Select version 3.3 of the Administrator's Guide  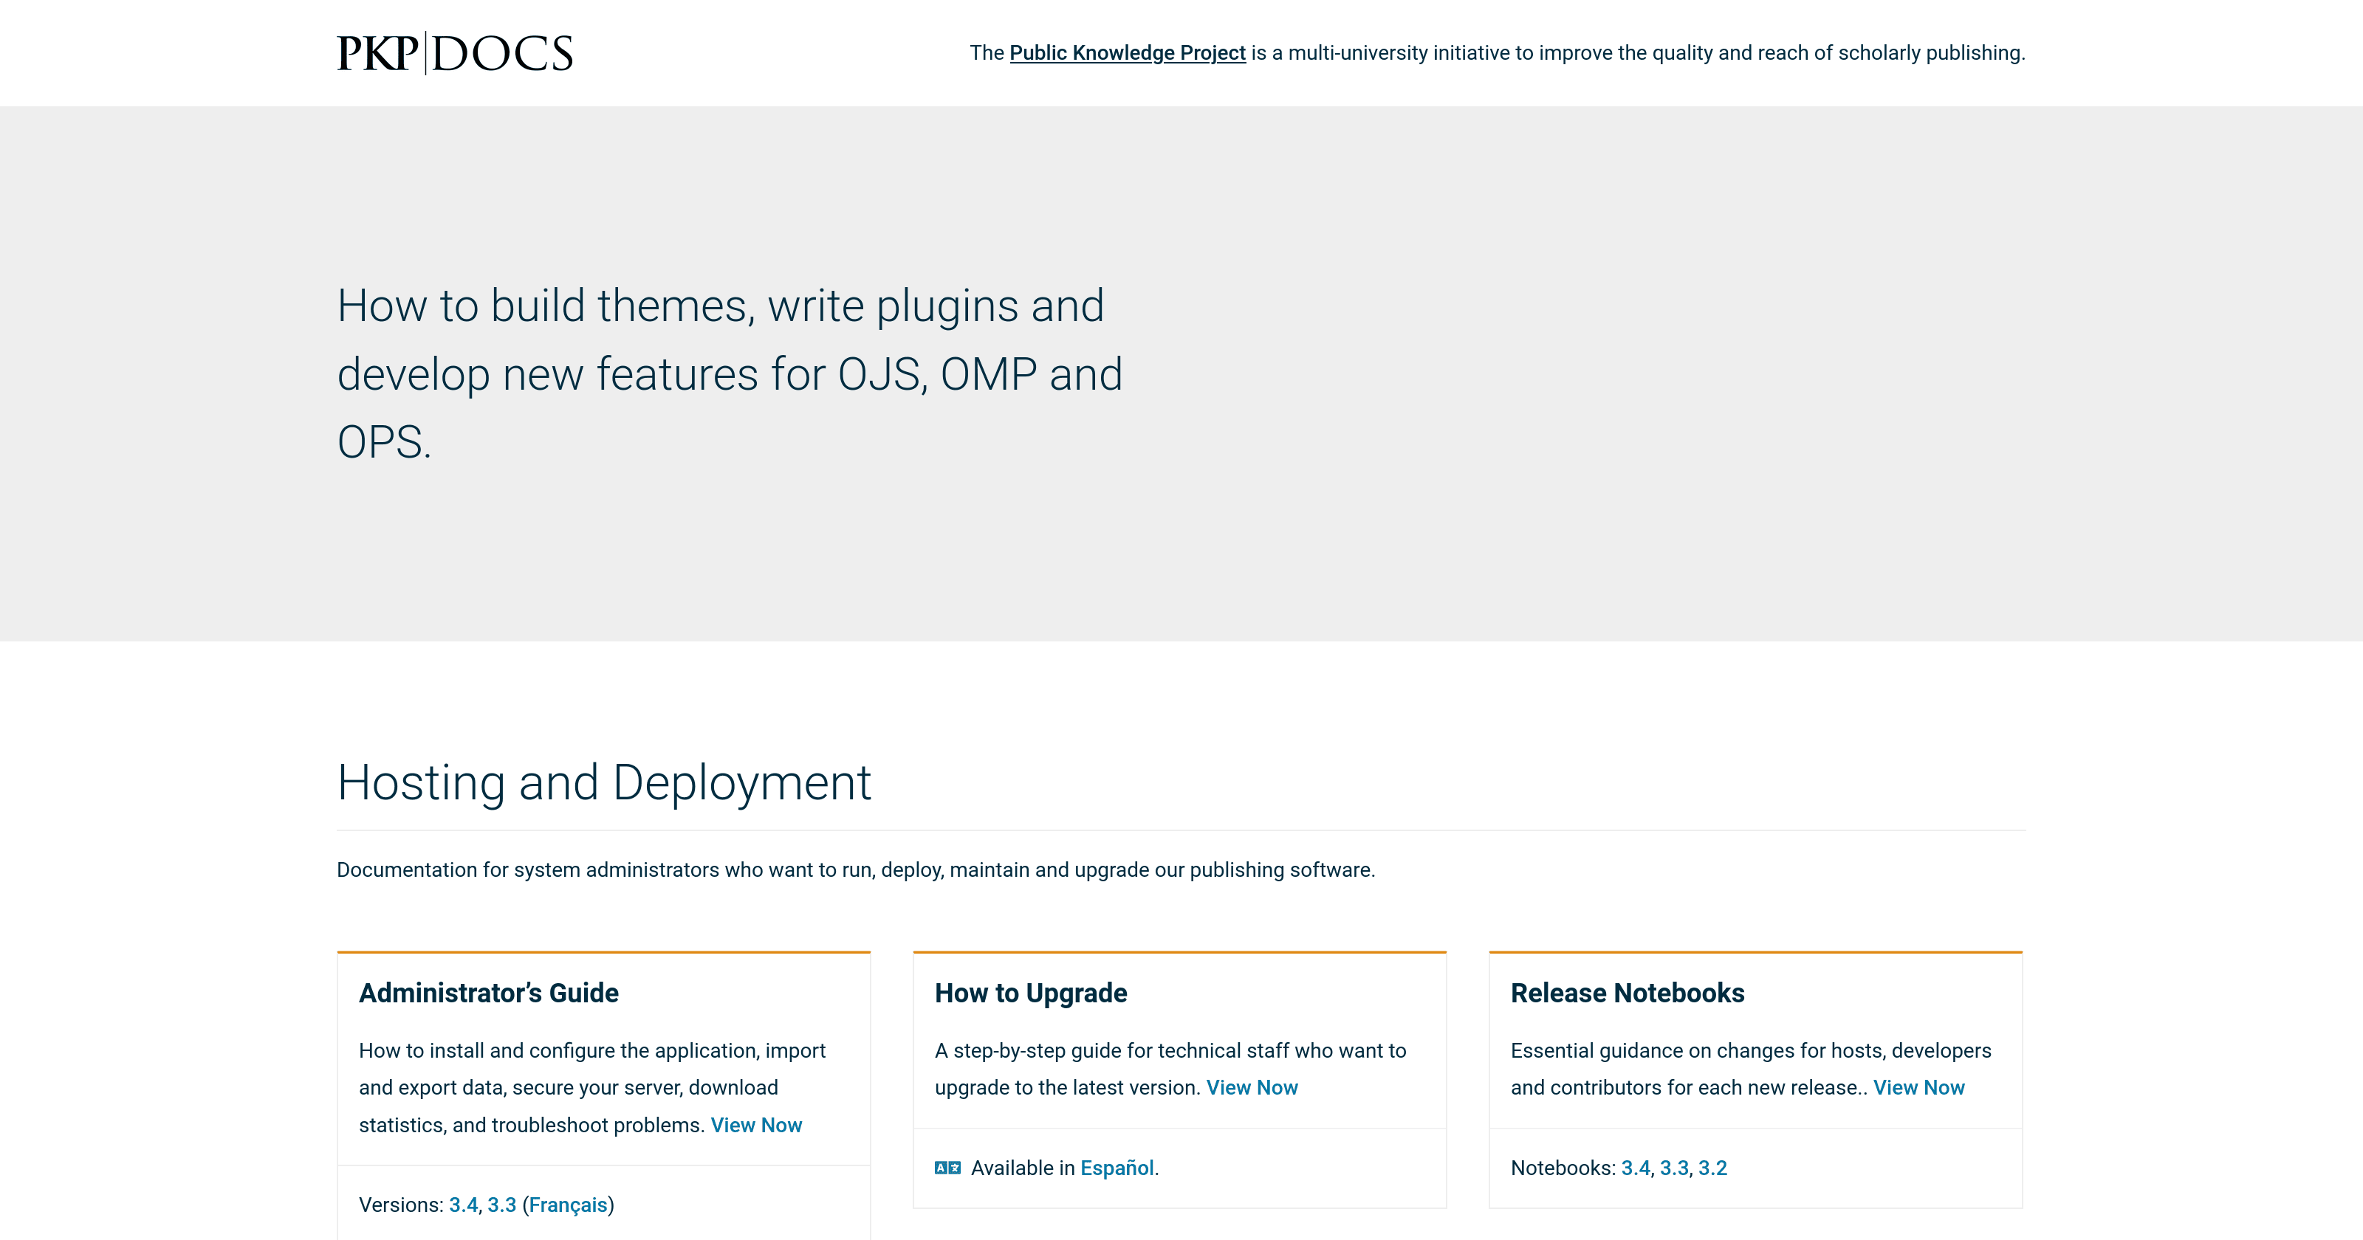pyautogui.click(x=501, y=1205)
